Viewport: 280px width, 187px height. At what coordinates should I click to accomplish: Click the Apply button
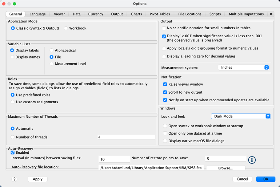point(37,179)
